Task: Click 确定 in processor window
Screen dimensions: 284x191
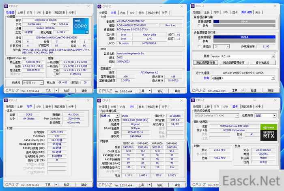Action: pyautogui.click(x=84, y=90)
